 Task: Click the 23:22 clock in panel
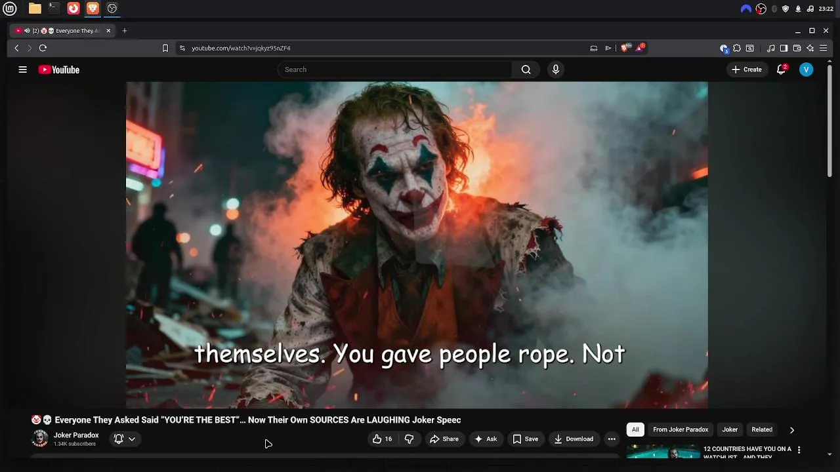tap(826, 9)
